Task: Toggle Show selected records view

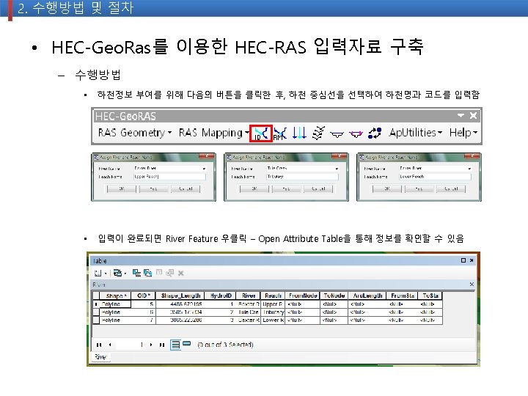Action: (186, 344)
